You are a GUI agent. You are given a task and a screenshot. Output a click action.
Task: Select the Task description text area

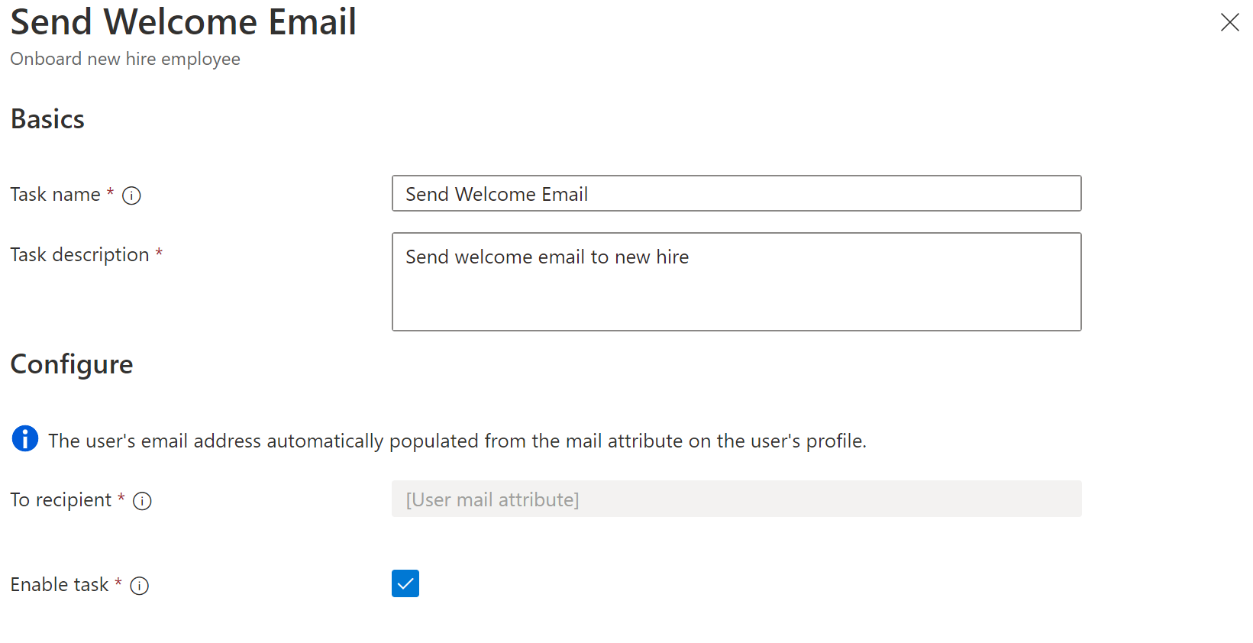[x=735, y=281]
